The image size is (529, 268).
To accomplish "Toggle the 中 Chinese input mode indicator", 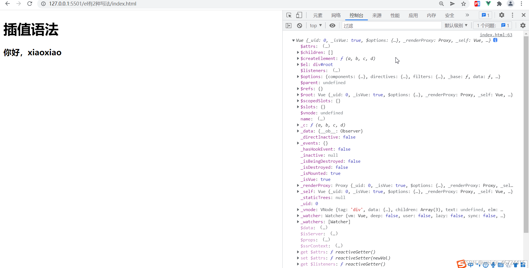I will 471,265.
